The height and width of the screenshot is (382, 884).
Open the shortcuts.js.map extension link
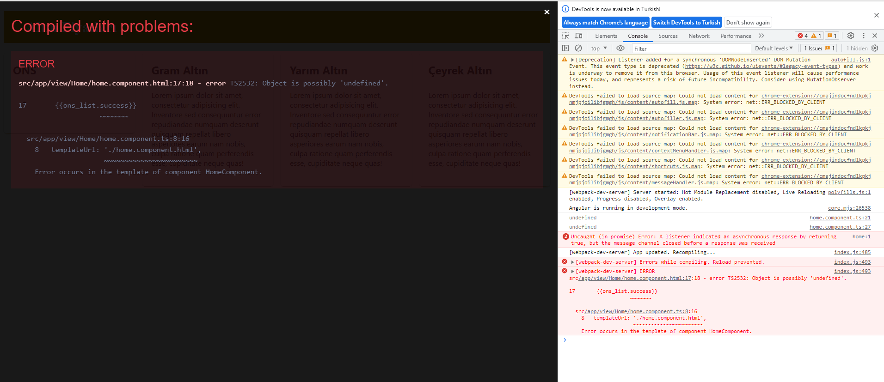tap(634, 166)
